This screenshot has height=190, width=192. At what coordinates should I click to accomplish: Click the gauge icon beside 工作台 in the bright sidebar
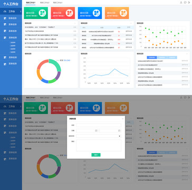click(5, 12)
